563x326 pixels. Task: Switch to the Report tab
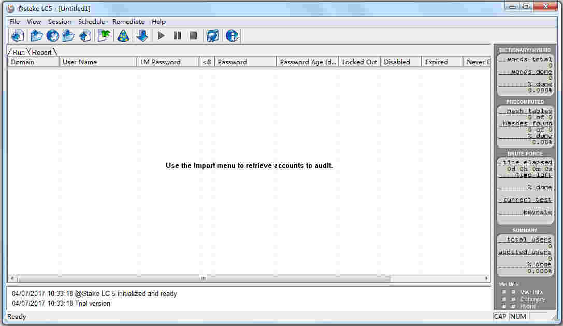click(x=41, y=52)
